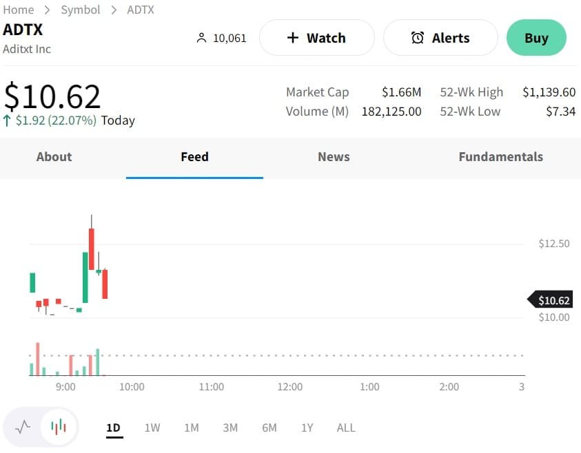581x453 pixels.
Task: Click the tall red candlestick at peak
Action: tap(91, 249)
